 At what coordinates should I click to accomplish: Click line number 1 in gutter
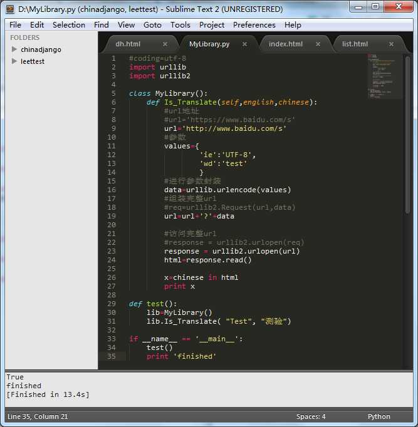click(113, 58)
